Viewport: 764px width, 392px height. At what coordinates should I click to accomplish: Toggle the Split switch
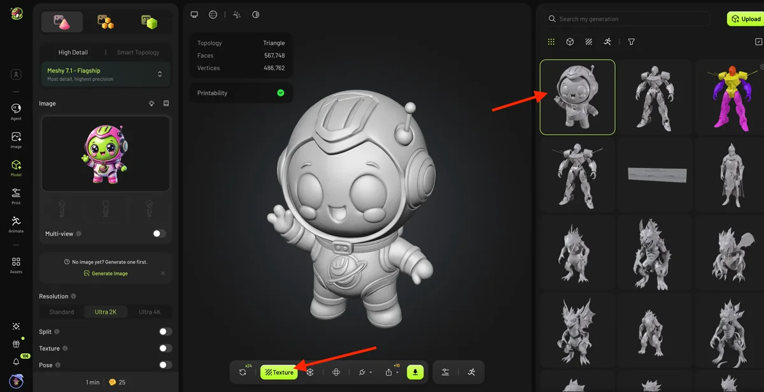pyautogui.click(x=165, y=332)
